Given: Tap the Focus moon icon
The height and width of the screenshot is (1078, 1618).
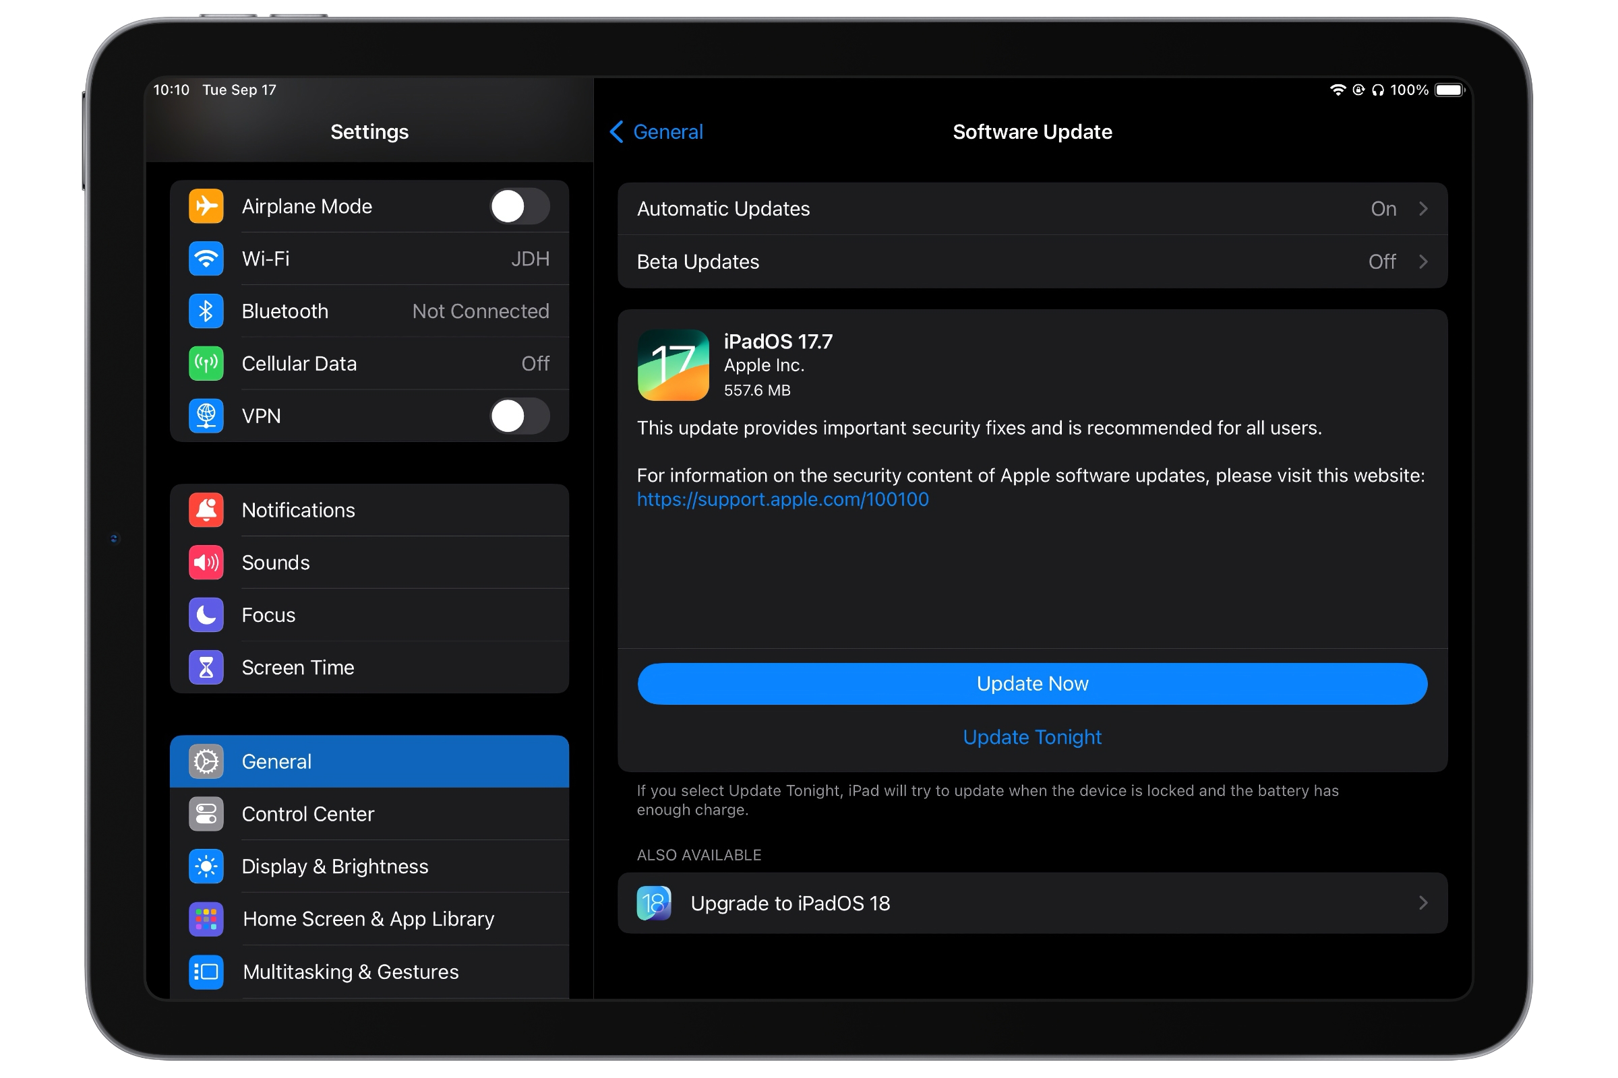Looking at the screenshot, I should [x=206, y=614].
